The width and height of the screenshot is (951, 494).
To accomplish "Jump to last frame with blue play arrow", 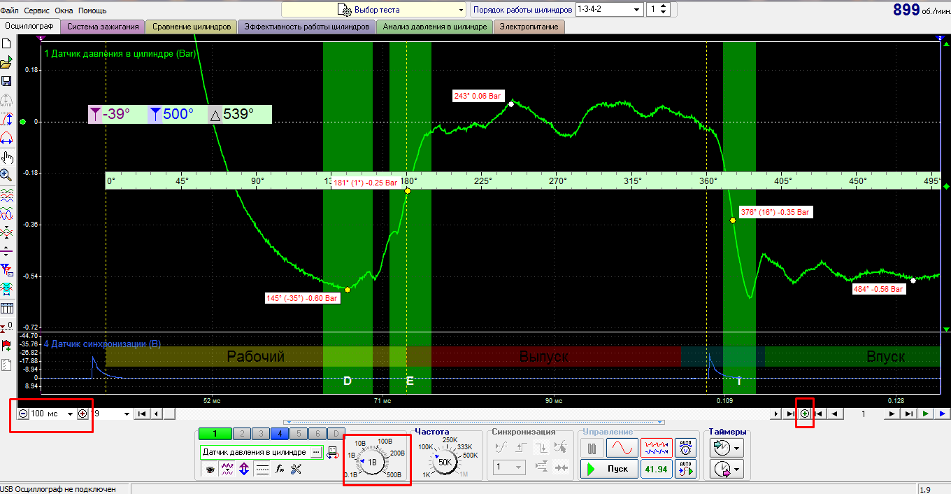I will click(942, 414).
